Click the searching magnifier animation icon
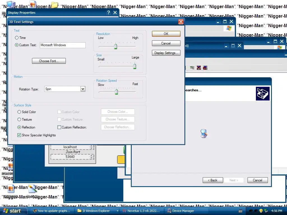Image resolution: width=287 pixels, height=215 pixels. click(204, 133)
